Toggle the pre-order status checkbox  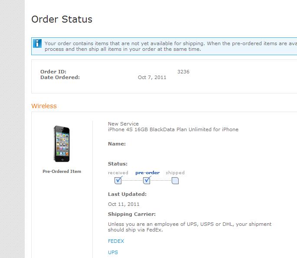click(147, 180)
